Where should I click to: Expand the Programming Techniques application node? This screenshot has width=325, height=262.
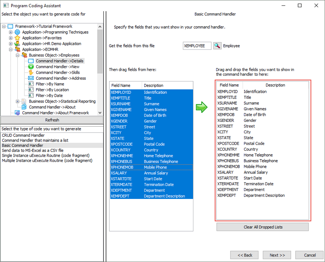tap(10, 32)
